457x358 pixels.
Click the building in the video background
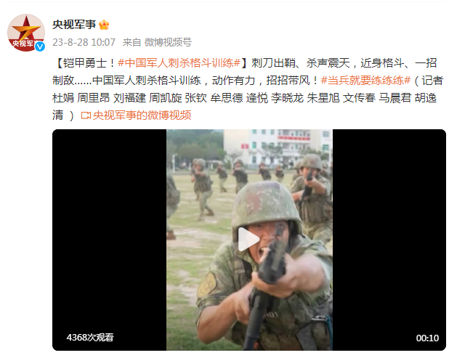click(x=277, y=149)
